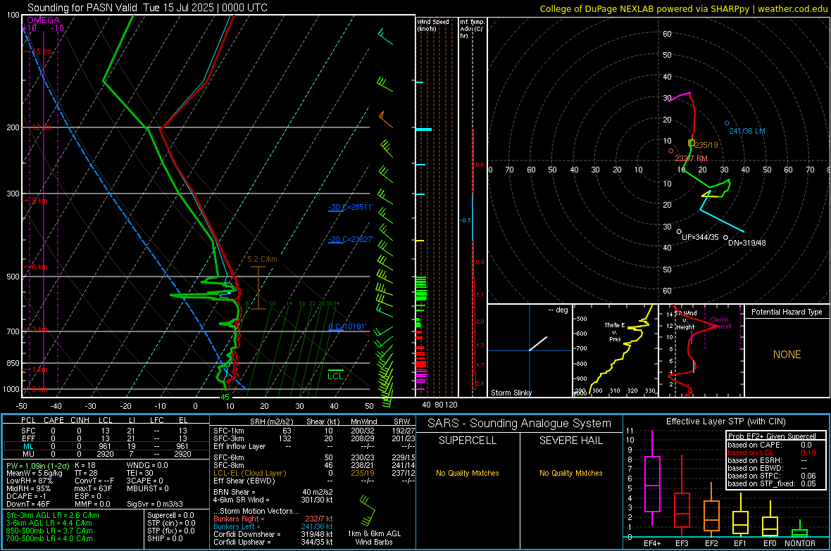Image resolution: width=831 pixels, height=551 pixels.
Task: Click the 'Theta-E v. Pres' panel label
Action: 615,331
